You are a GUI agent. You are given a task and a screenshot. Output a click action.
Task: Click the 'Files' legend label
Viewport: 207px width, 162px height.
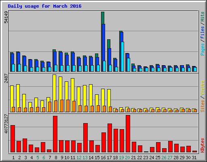[203, 32]
